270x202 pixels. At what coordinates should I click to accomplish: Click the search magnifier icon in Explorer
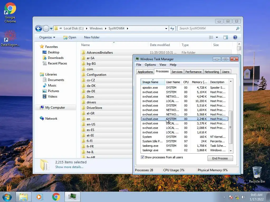(238, 28)
